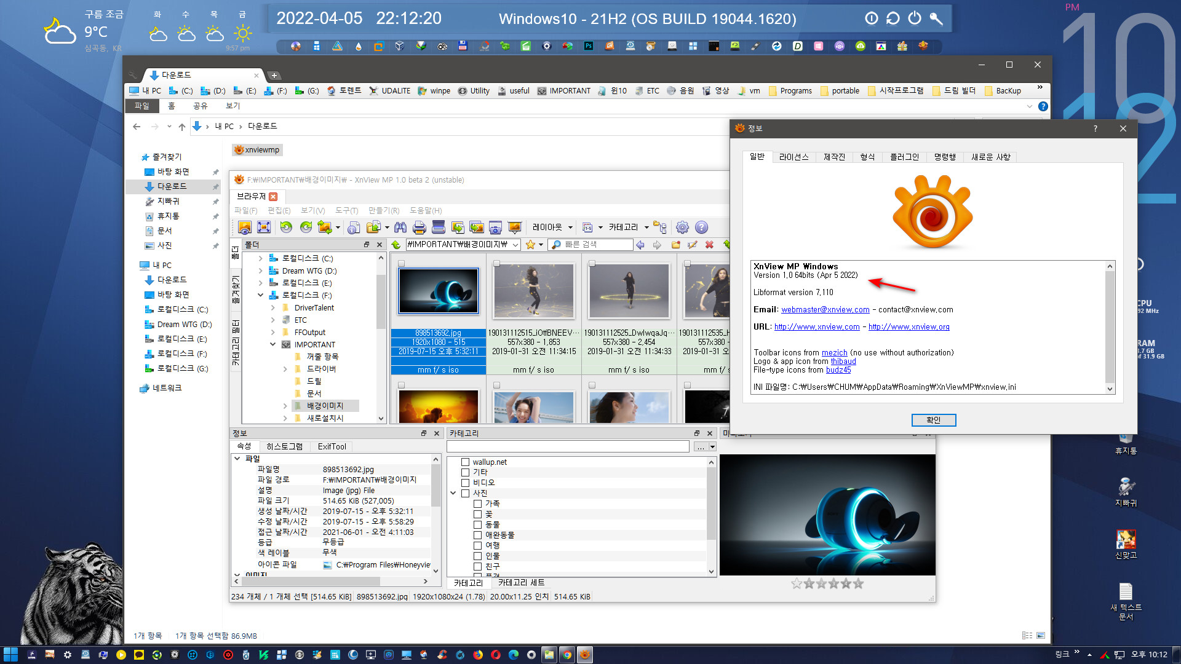
Task: Click the convert image icon
Action: [325, 227]
